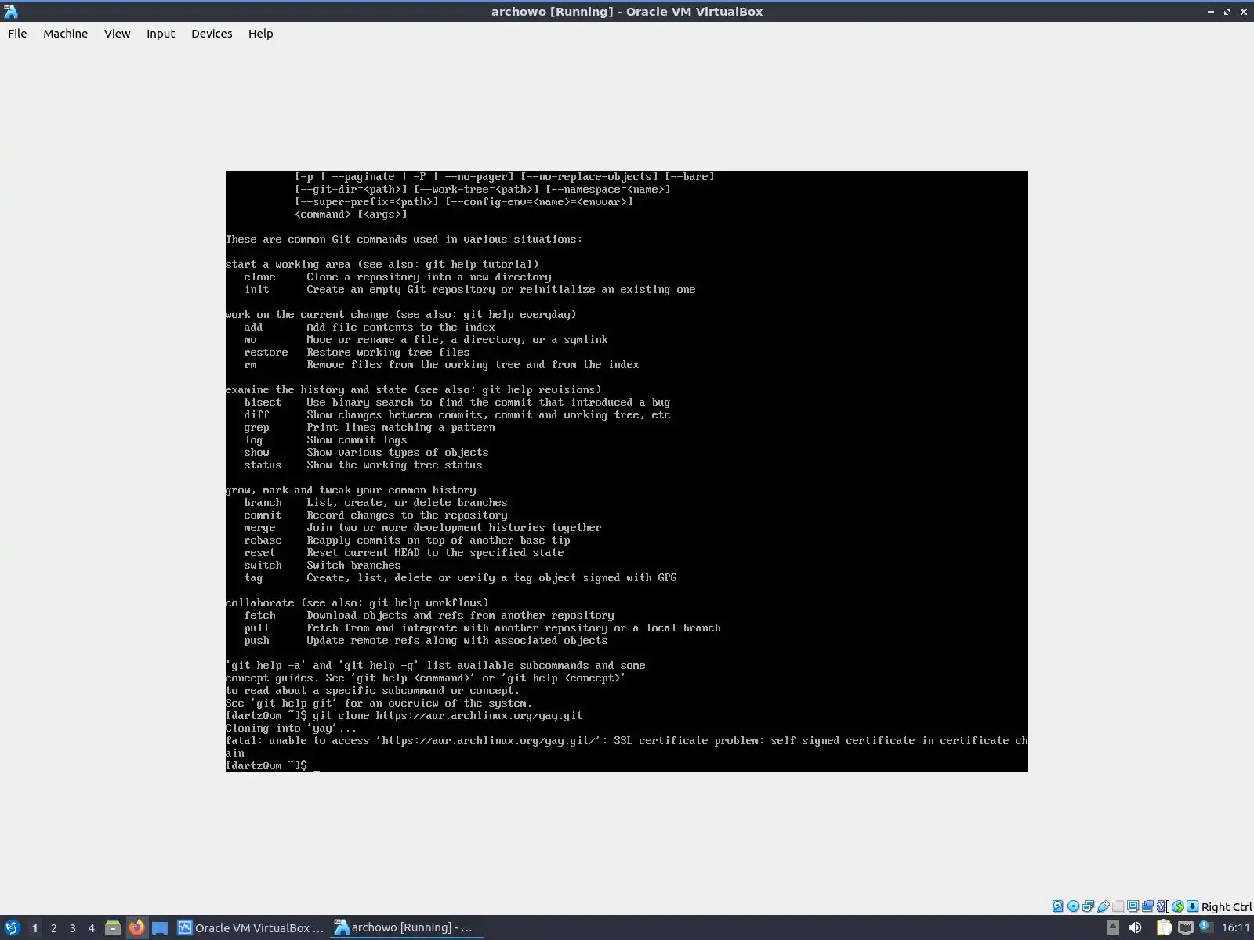Switch to Oracle VM VirtualBox Manager window

(x=251, y=927)
